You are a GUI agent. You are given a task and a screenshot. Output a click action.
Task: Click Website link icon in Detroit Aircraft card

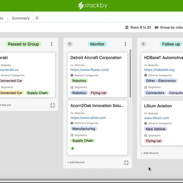[x=72, y=65]
